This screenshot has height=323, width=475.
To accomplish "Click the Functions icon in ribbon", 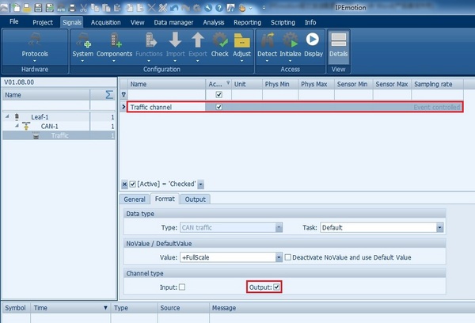I will (x=149, y=47).
